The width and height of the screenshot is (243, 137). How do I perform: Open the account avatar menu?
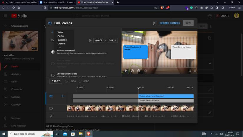pyautogui.click(x=237, y=16)
